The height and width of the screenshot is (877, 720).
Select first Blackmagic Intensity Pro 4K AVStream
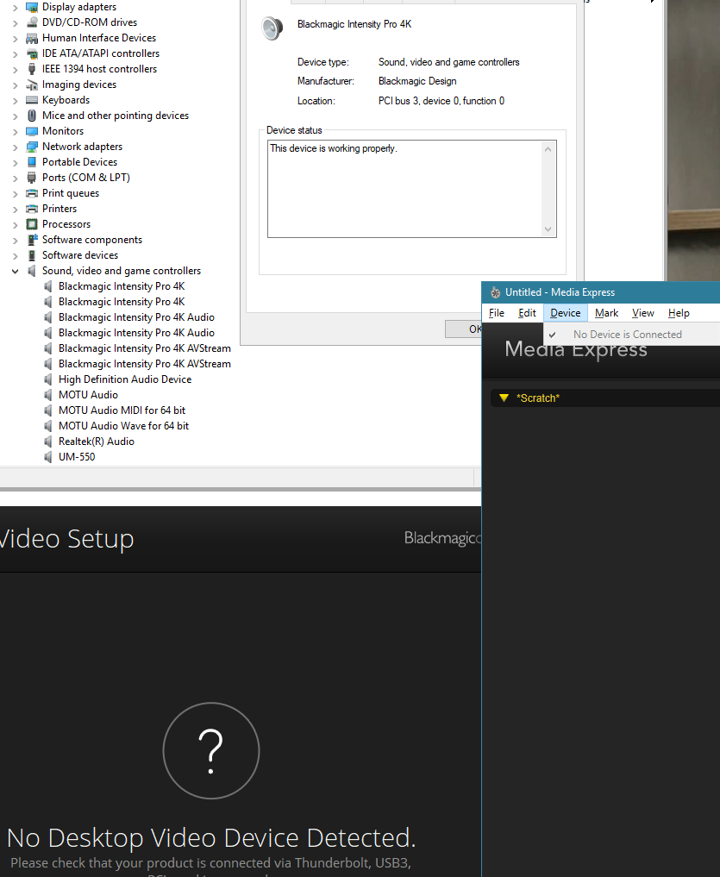[144, 348]
